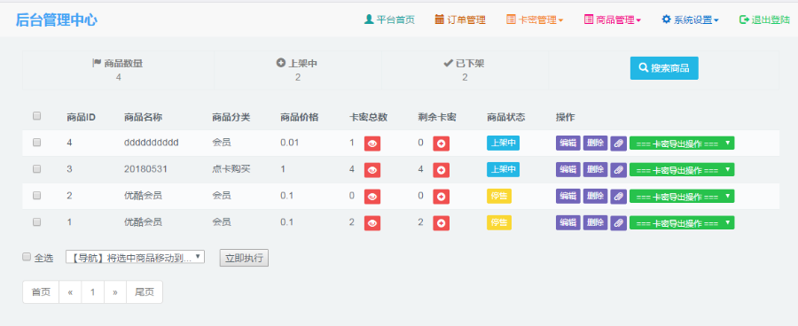
Task: Click plus icon in product ID 1 row
Action: click(x=441, y=222)
